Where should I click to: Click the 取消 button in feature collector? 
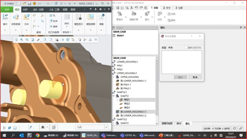tap(195, 77)
